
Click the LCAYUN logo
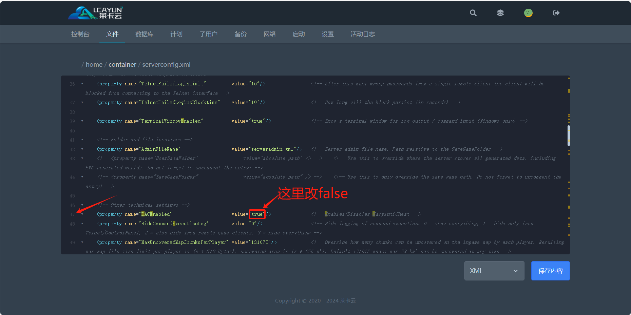pyautogui.click(x=95, y=13)
